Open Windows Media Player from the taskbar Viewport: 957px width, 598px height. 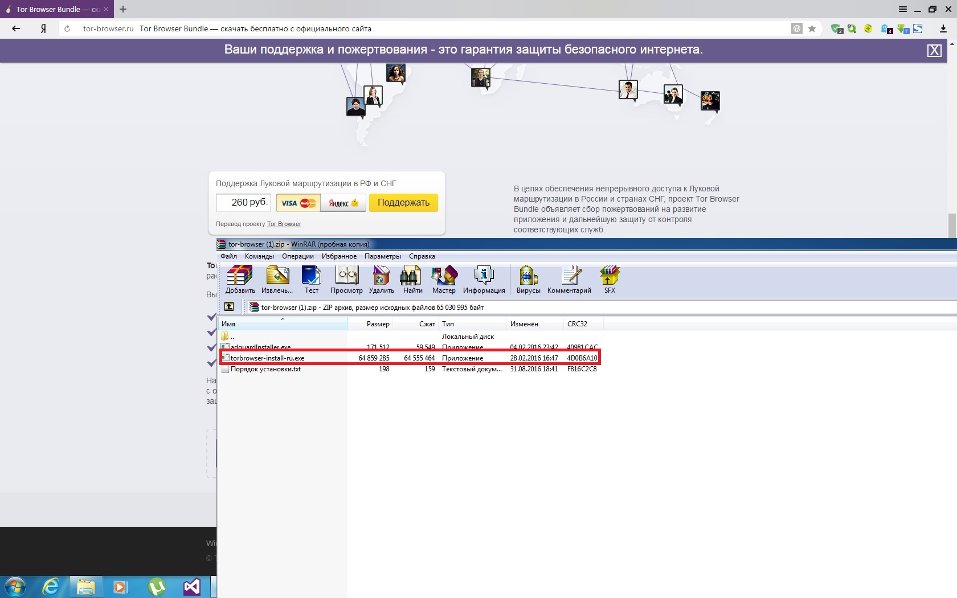click(120, 587)
